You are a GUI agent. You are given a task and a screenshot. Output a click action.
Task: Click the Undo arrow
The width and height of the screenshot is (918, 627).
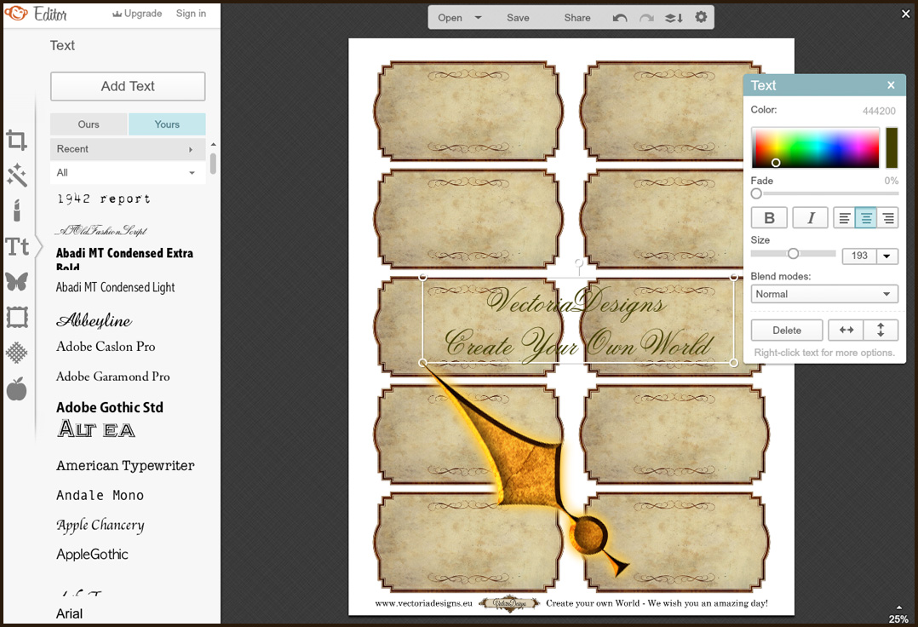pyautogui.click(x=620, y=18)
